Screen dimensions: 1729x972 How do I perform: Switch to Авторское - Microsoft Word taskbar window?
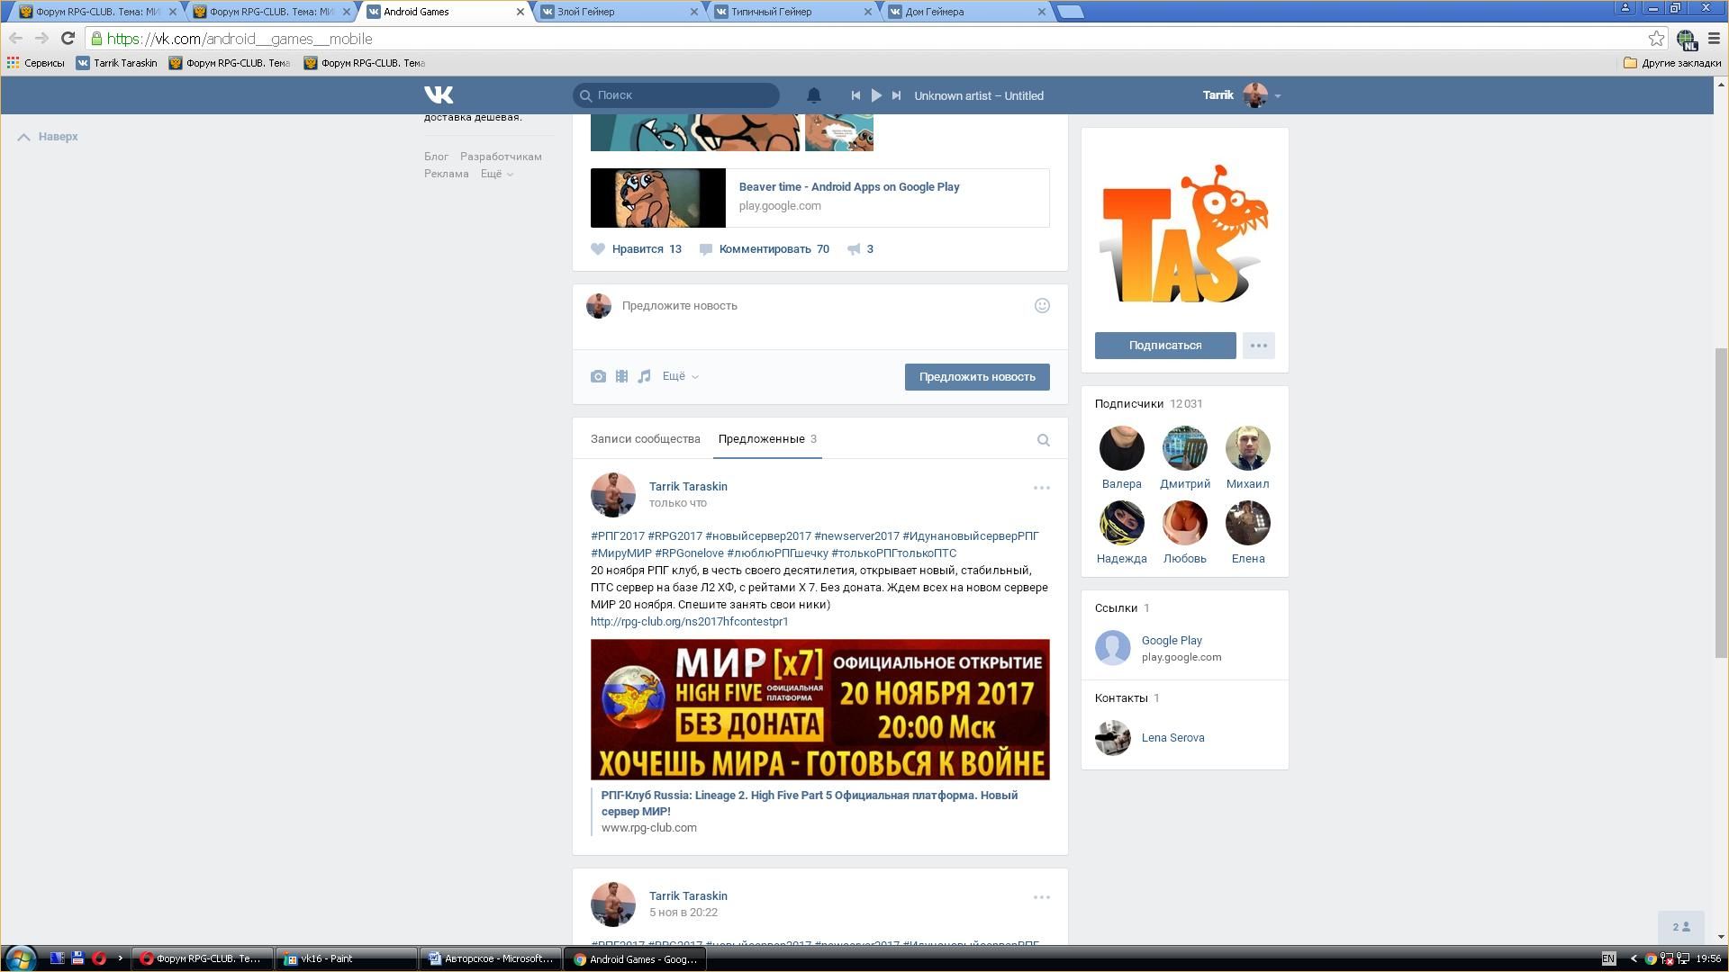[491, 958]
